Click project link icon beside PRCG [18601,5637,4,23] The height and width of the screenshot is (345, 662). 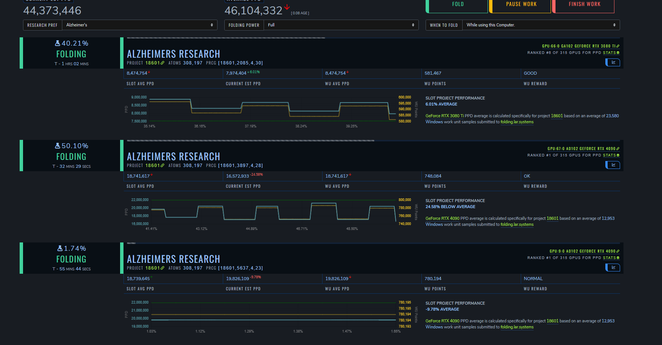click(162, 268)
